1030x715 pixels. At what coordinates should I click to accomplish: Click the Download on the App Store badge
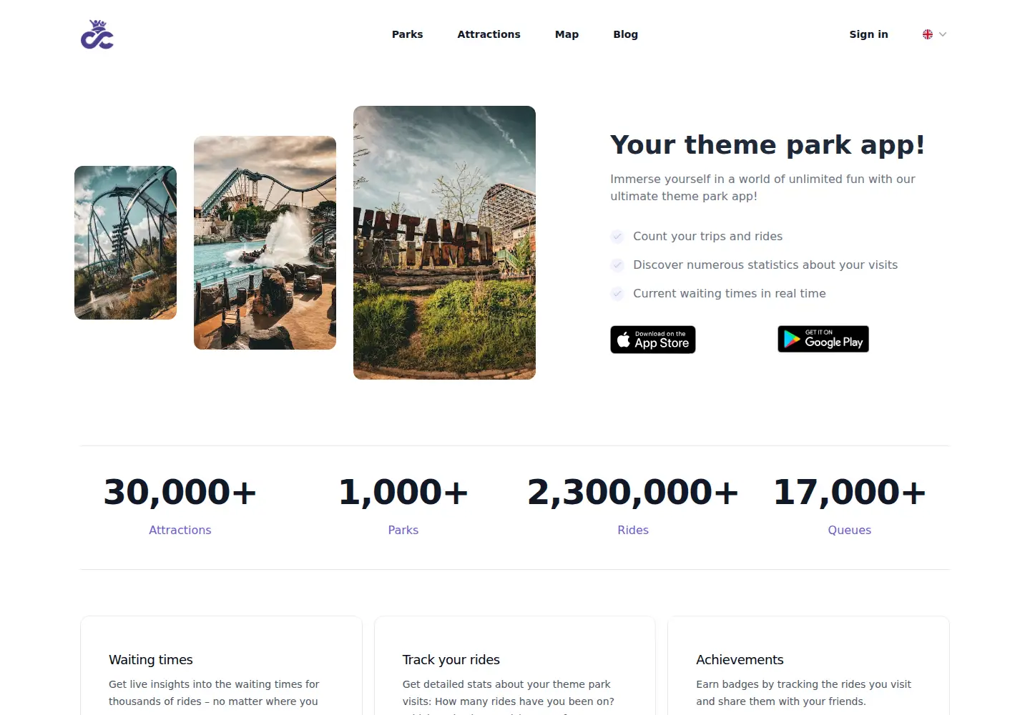click(653, 340)
